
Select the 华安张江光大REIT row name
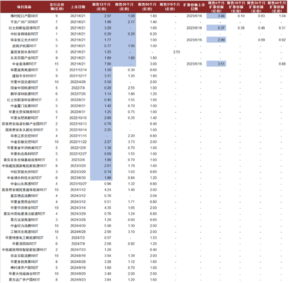pos(24,40)
